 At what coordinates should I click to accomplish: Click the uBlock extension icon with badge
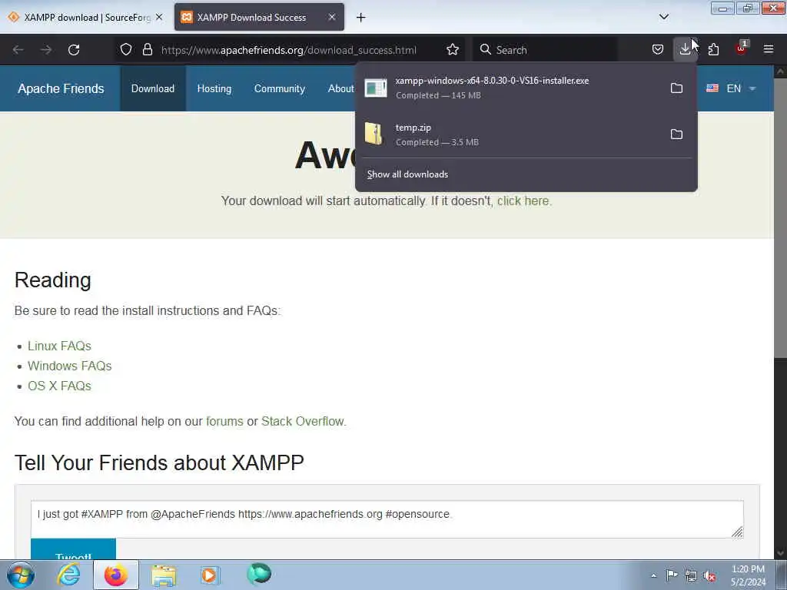click(x=742, y=48)
